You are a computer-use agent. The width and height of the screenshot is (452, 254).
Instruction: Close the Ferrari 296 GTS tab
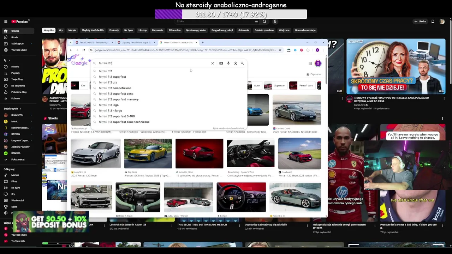click(x=112, y=42)
